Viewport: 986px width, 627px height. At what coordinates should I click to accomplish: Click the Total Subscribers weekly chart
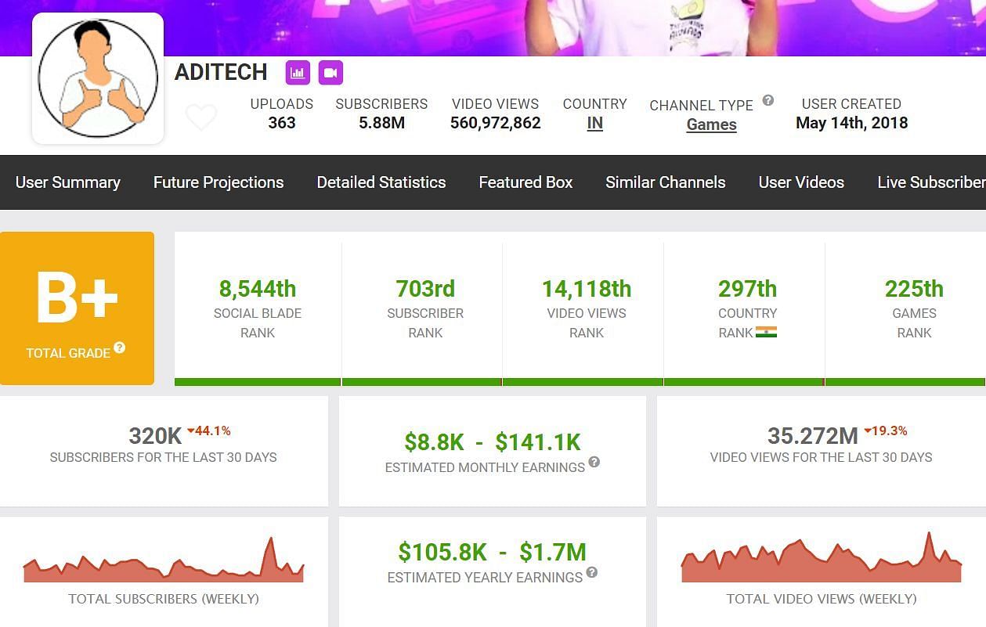pos(164,564)
